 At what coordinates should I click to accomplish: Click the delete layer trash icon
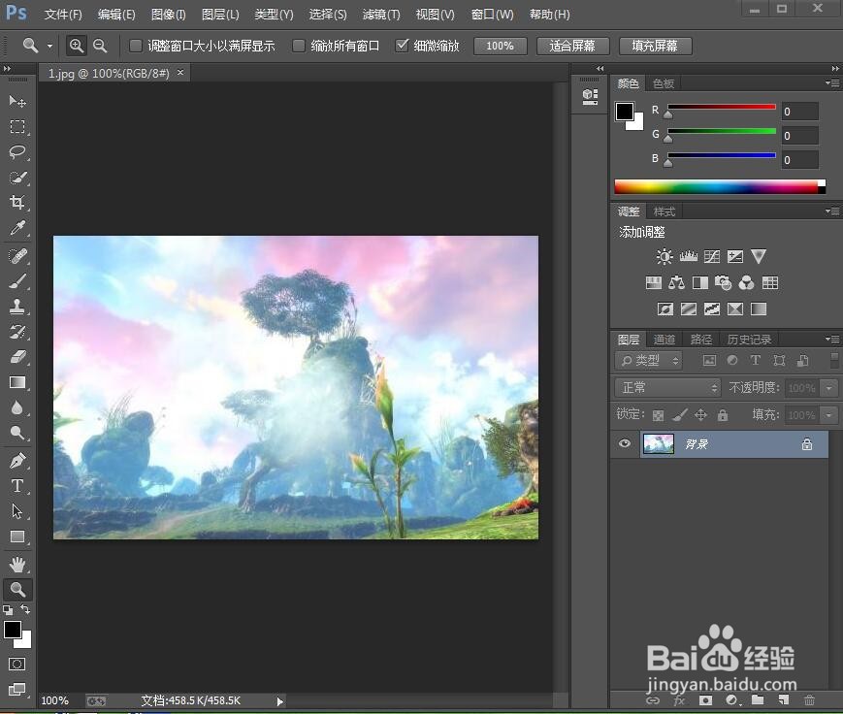click(x=809, y=699)
